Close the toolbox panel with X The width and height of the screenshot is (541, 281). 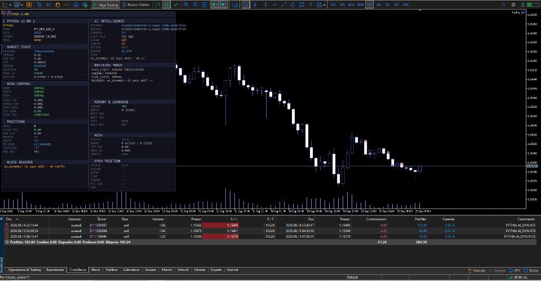pos(2,219)
